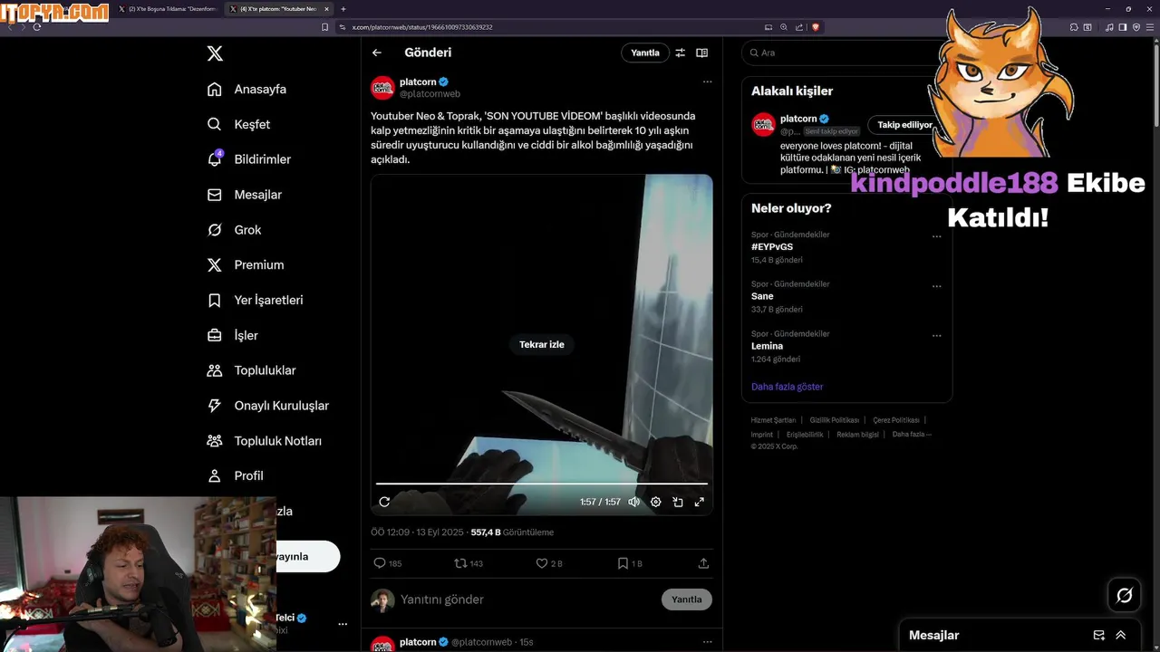This screenshot has height=652, width=1160.
Task: Open #EYPvGS trend
Action: point(772,246)
